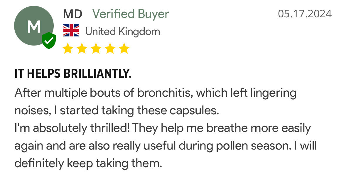Select the fourth rating star
Image resolution: width=346 pixels, height=181 pixels.
click(x=110, y=48)
